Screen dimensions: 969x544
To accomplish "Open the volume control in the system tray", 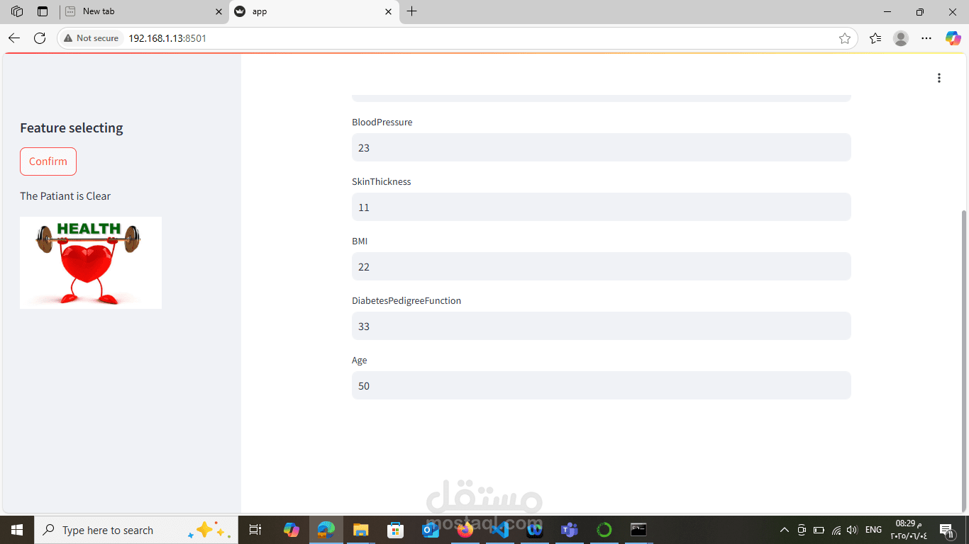I will point(851,529).
